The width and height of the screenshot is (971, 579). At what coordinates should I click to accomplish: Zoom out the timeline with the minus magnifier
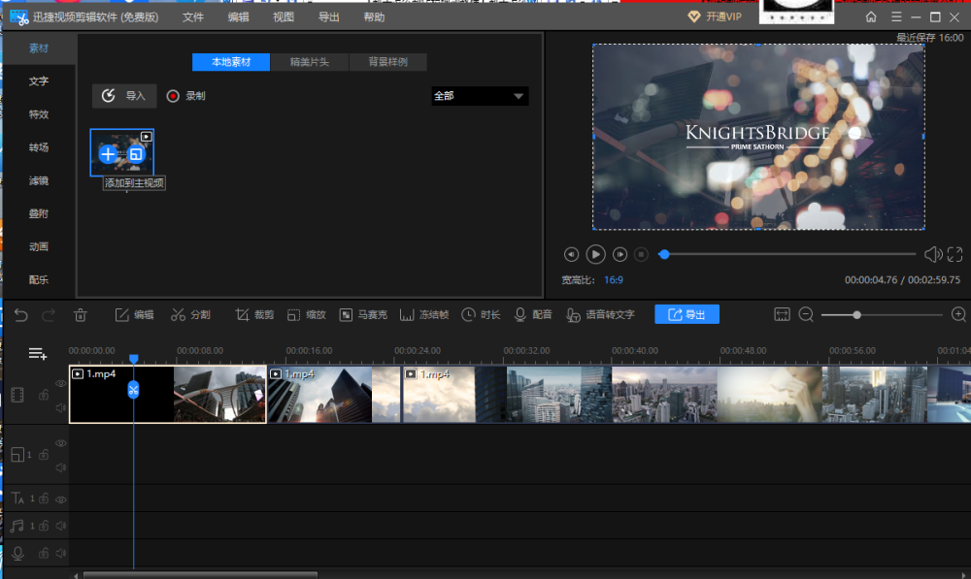806,315
